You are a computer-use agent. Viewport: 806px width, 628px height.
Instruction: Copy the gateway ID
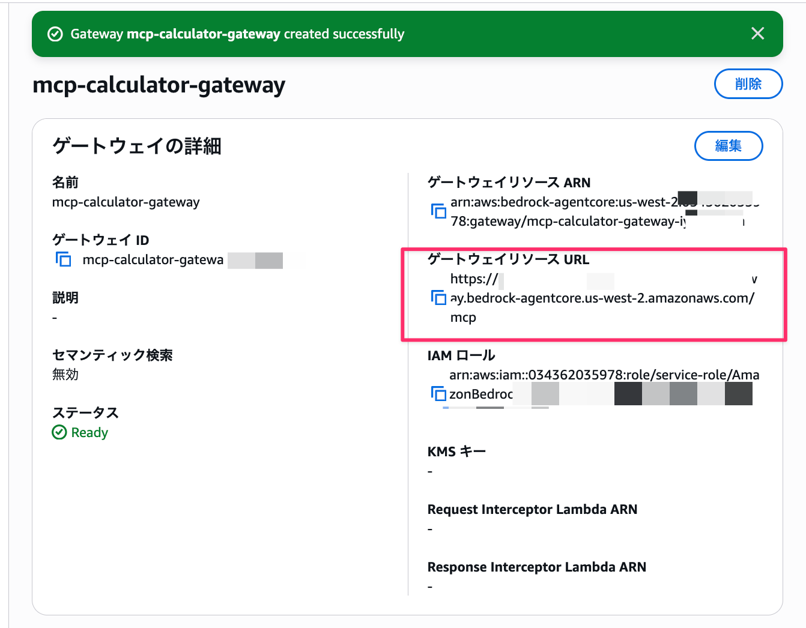point(64,259)
